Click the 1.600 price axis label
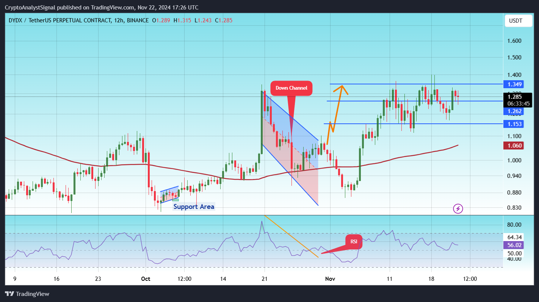 click(514, 41)
